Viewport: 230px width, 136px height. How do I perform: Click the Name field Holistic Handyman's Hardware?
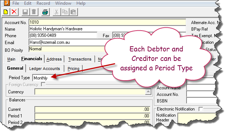coord(108,29)
